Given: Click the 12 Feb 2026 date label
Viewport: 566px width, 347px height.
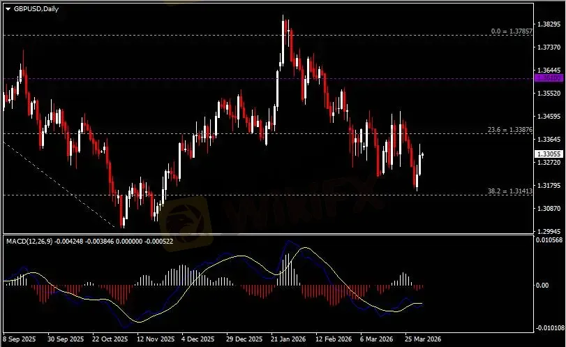Looking at the screenshot, I should pyautogui.click(x=334, y=339).
